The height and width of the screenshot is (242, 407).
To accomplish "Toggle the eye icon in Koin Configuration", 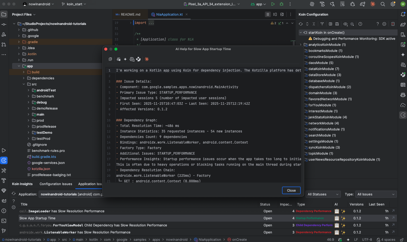I will [x=345, y=24].
